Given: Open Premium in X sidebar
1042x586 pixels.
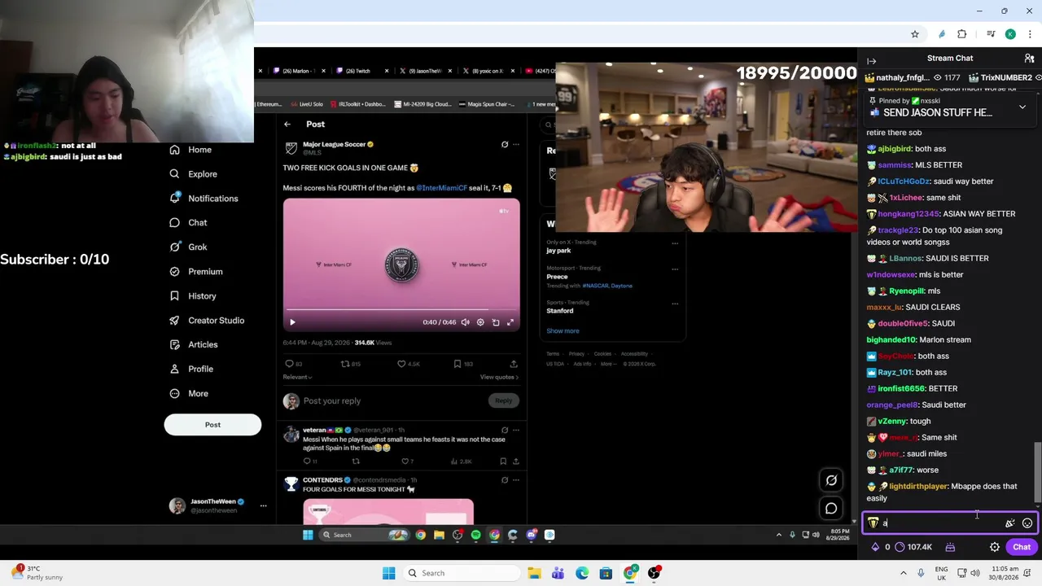Looking at the screenshot, I should coord(195,272).
